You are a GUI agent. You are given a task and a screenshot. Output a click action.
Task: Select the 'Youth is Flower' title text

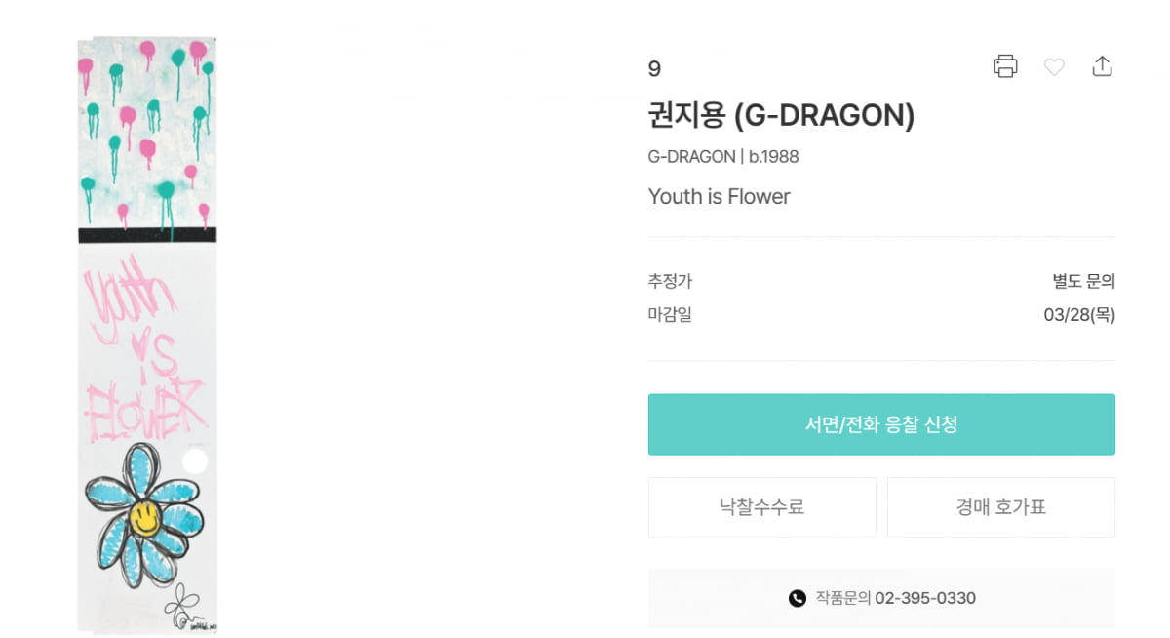pos(719,197)
